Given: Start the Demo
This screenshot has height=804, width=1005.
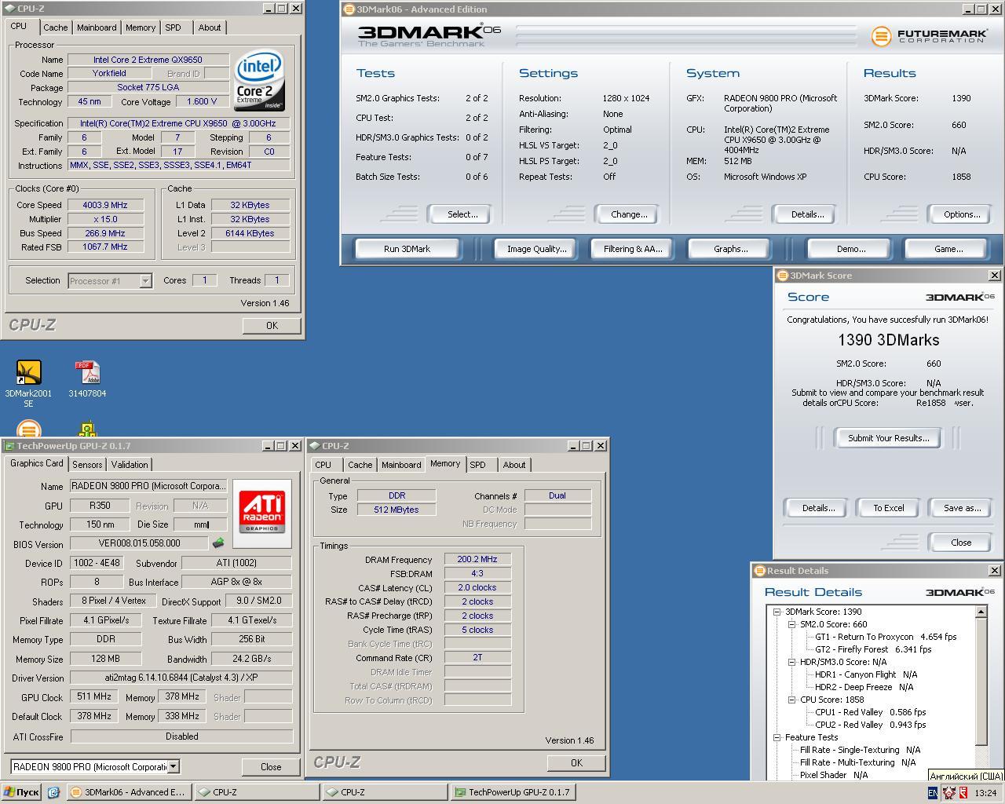Looking at the screenshot, I should pyautogui.click(x=850, y=249).
